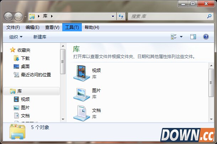Expand the arrow after 库 in address bar
The width and height of the screenshot is (217, 144).
pyautogui.click(x=52, y=16)
